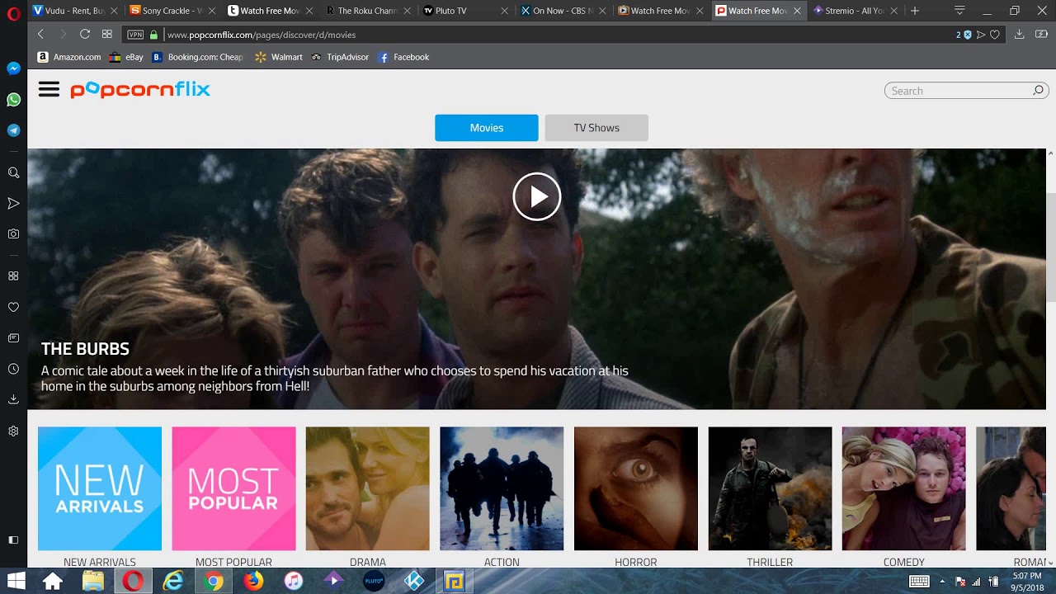
Task: Open the history clock icon in the sidebar
Action: (13, 369)
